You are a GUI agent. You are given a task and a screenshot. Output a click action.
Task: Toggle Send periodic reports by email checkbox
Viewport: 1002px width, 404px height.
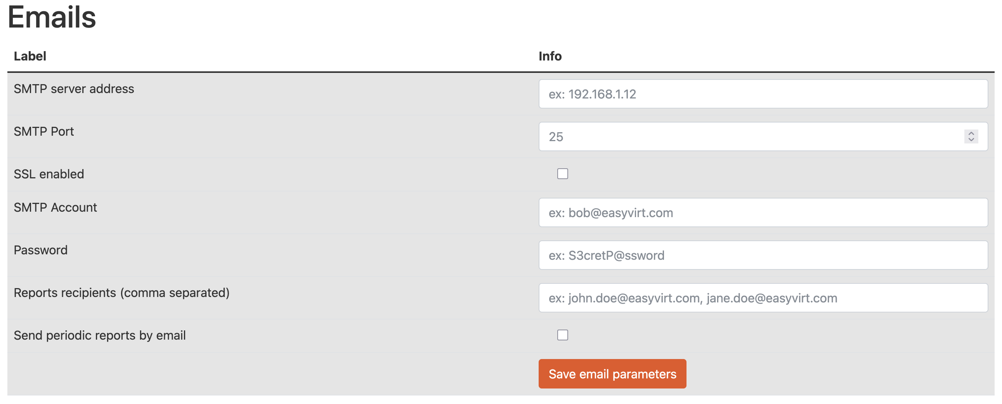click(562, 335)
